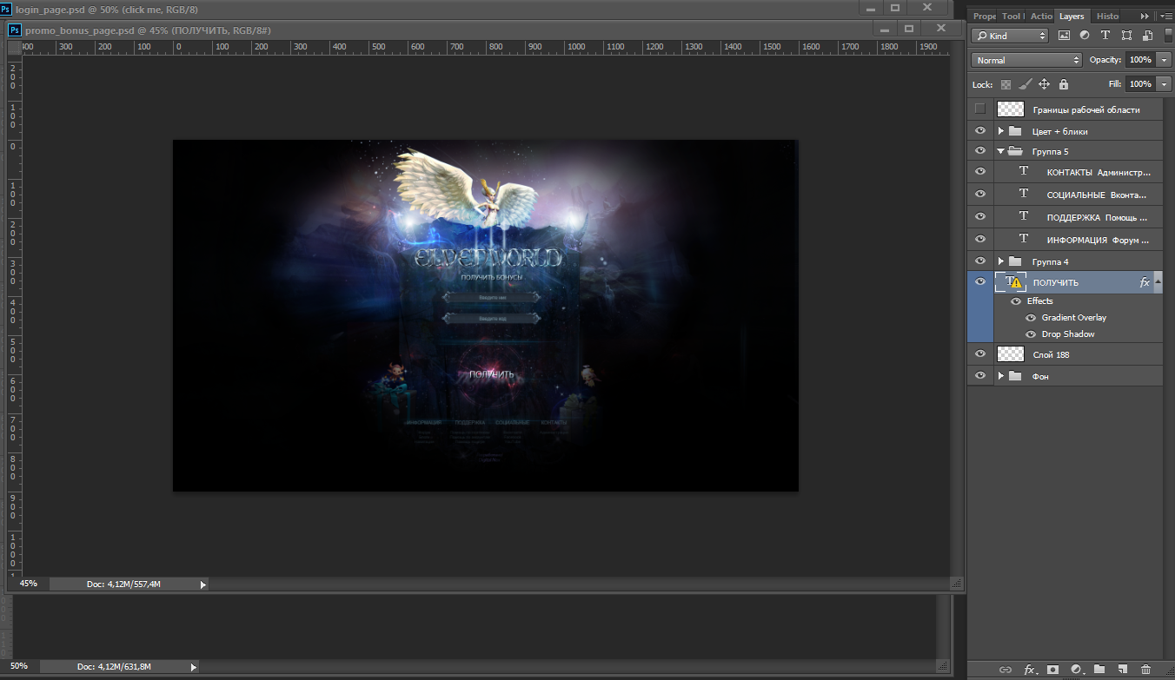Open the Opacity slider dropdown arrow
Screen dimensions: 1175x680
coord(1164,60)
